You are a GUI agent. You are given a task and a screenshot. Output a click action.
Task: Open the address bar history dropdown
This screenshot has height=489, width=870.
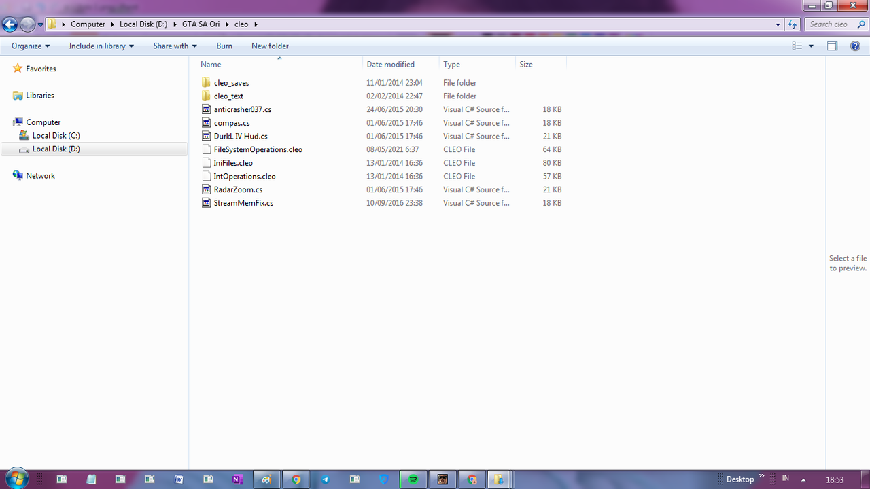coord(778,24)
